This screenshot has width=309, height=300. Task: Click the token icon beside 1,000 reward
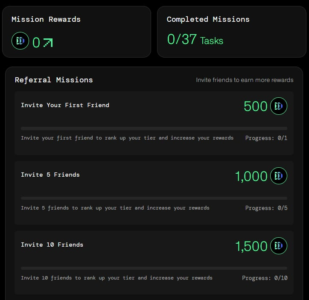(278, 176)
